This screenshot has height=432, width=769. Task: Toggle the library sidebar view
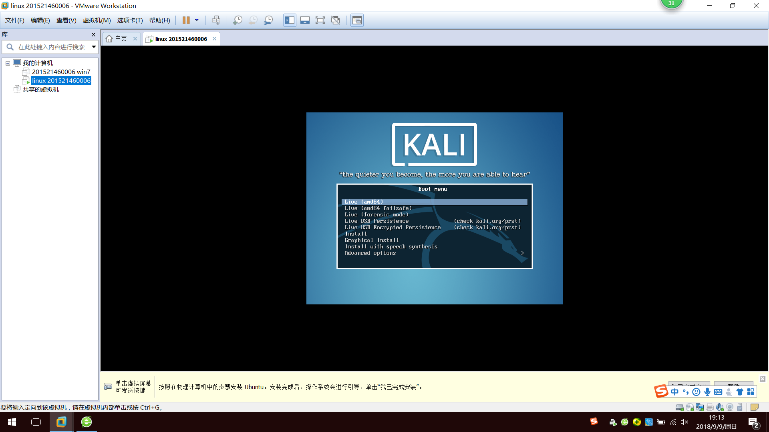pos(290,20)
